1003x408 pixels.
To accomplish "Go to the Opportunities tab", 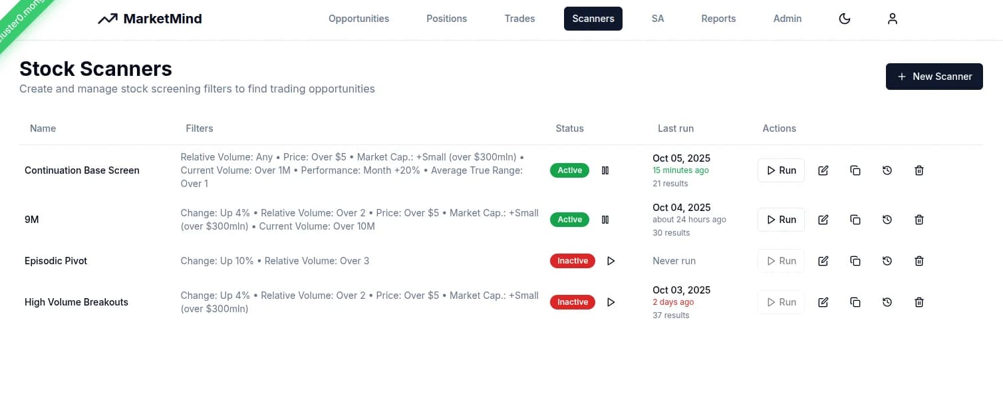I will tap(358, 19).
